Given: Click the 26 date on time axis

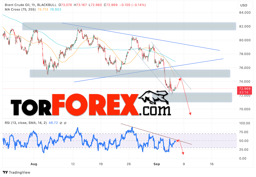Looking at the screenshot, I should click(x=129, y=164).
